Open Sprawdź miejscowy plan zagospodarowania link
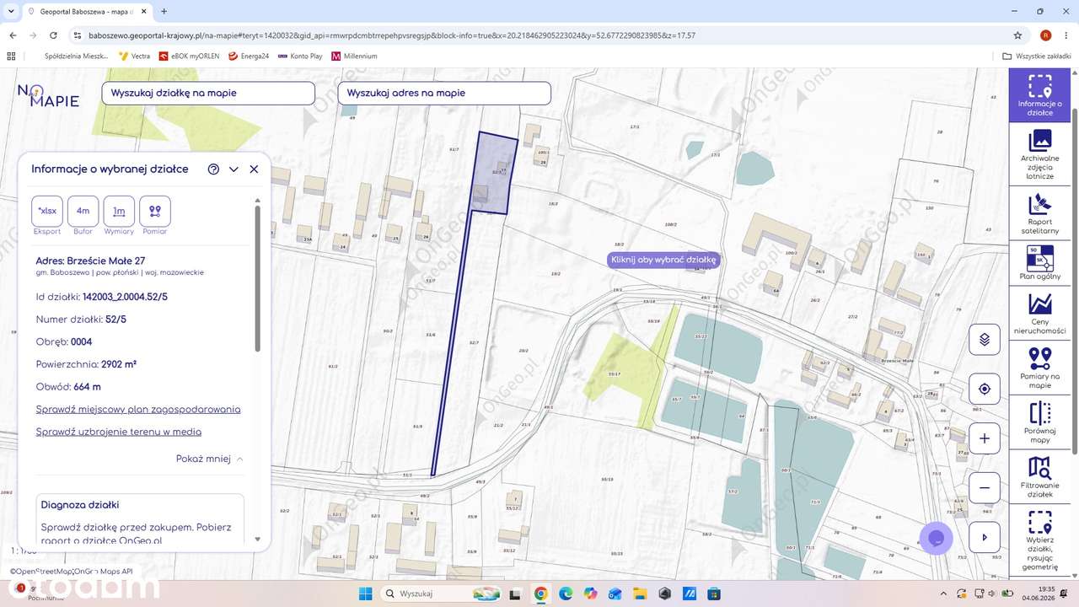The height and width of the screenshot is (607, 1079). pos(138,409)
